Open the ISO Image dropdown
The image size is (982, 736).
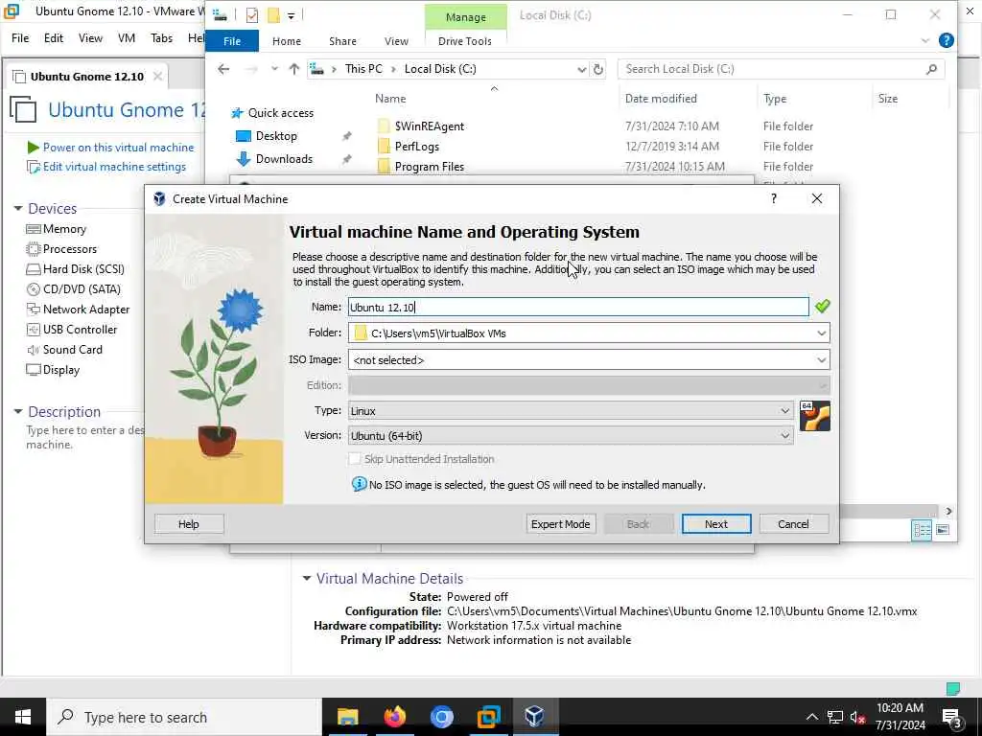coord(821,360)
